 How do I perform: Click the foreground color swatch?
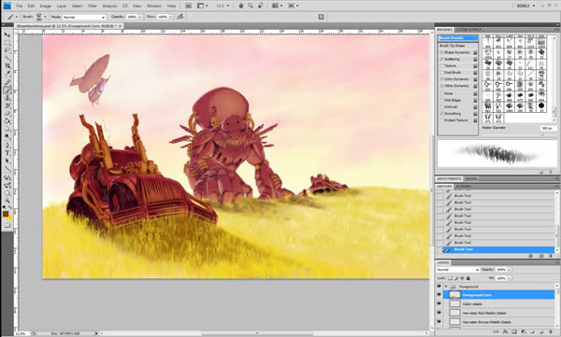click(6, 214)
